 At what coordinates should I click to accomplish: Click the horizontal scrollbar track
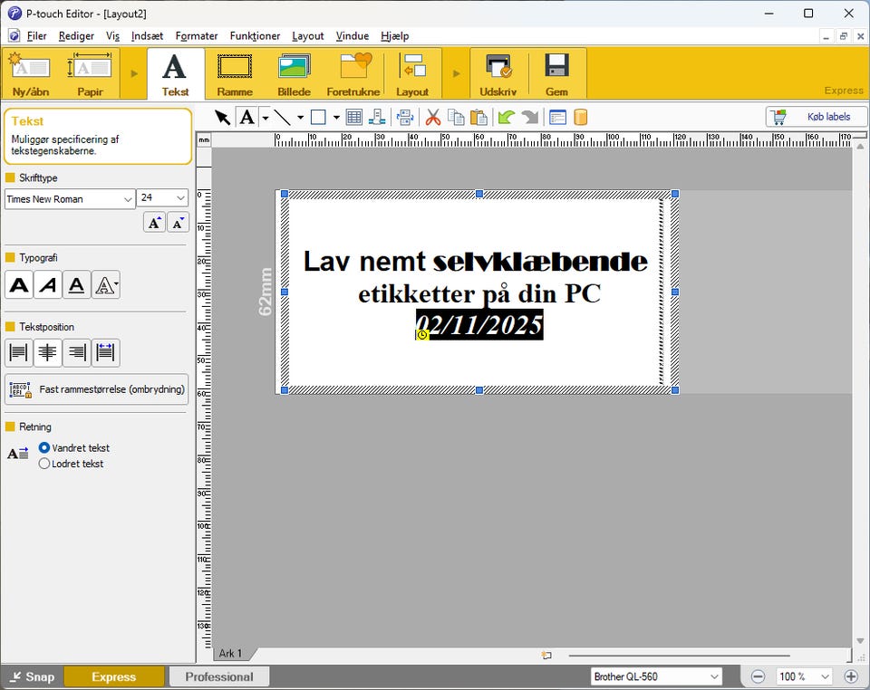[x=678, y=656]
